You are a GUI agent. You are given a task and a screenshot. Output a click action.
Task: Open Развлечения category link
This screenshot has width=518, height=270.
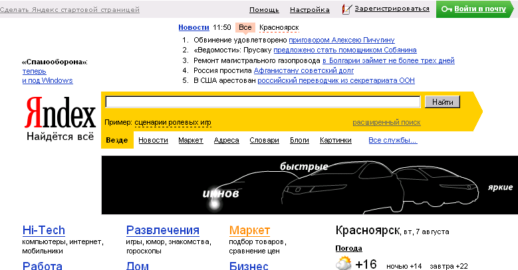162,230
